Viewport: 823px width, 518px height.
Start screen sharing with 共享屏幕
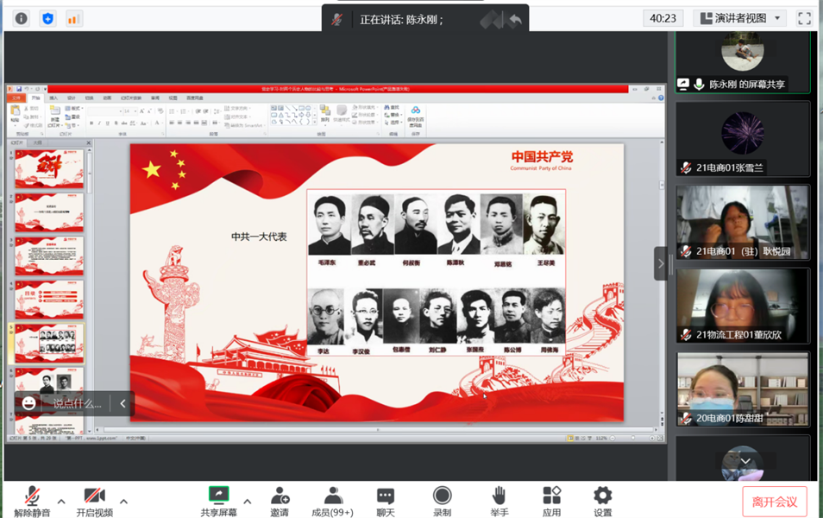click(x=219, y=500)
